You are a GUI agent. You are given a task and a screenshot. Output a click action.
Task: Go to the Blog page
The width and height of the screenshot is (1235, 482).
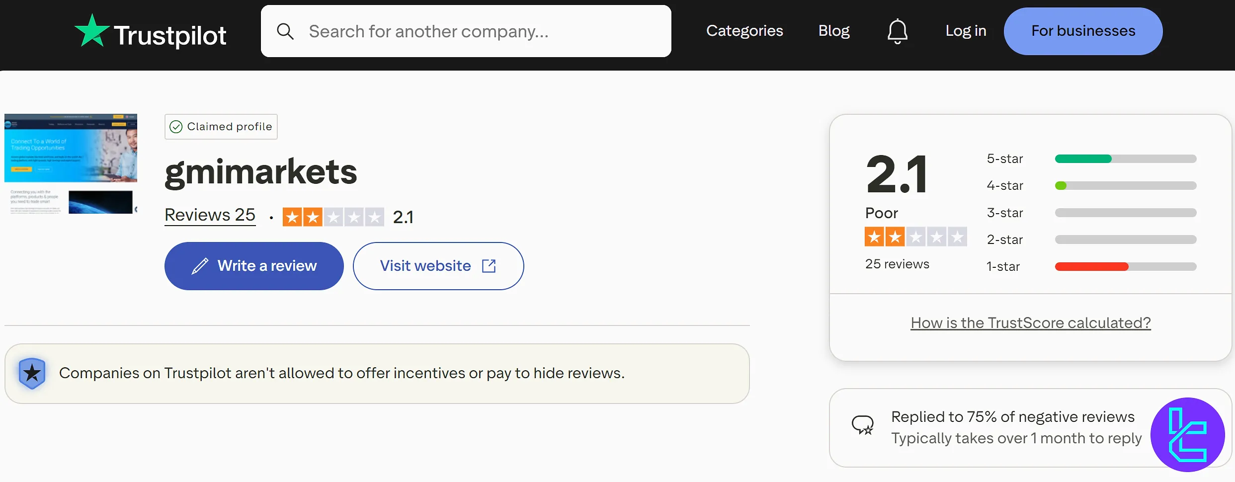point(833,31)
